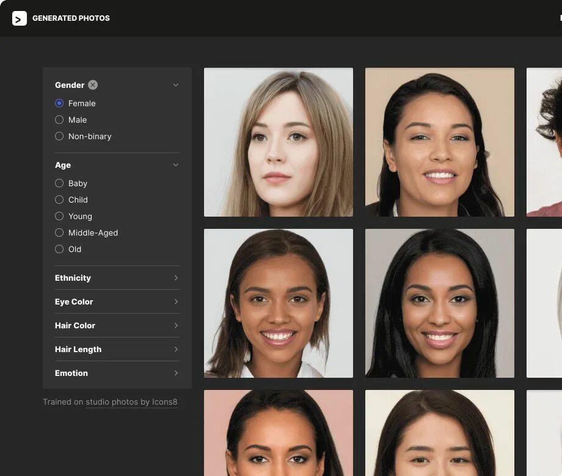Viewport: 562px width, 476px height.
Task: Open the photo with beige background
Action: [x=440, y=142]
